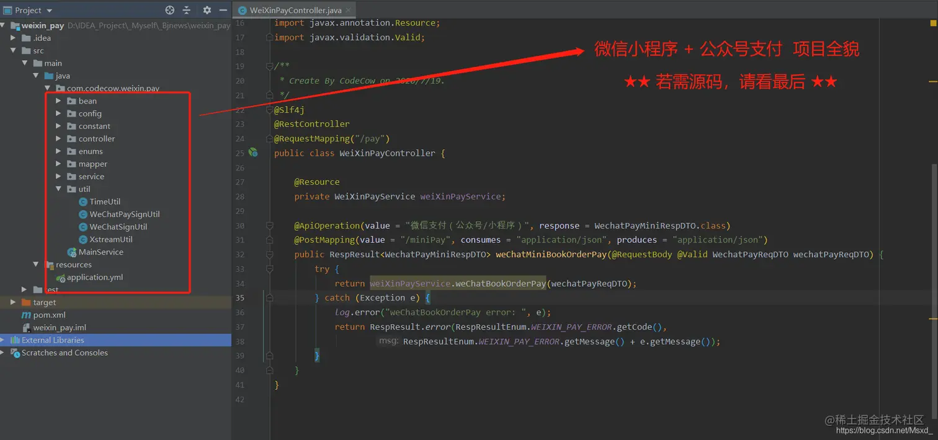This screenshot has height=440, width=938.
Task: Click the application.yml Spring config icon
Action: click(61, 278)
